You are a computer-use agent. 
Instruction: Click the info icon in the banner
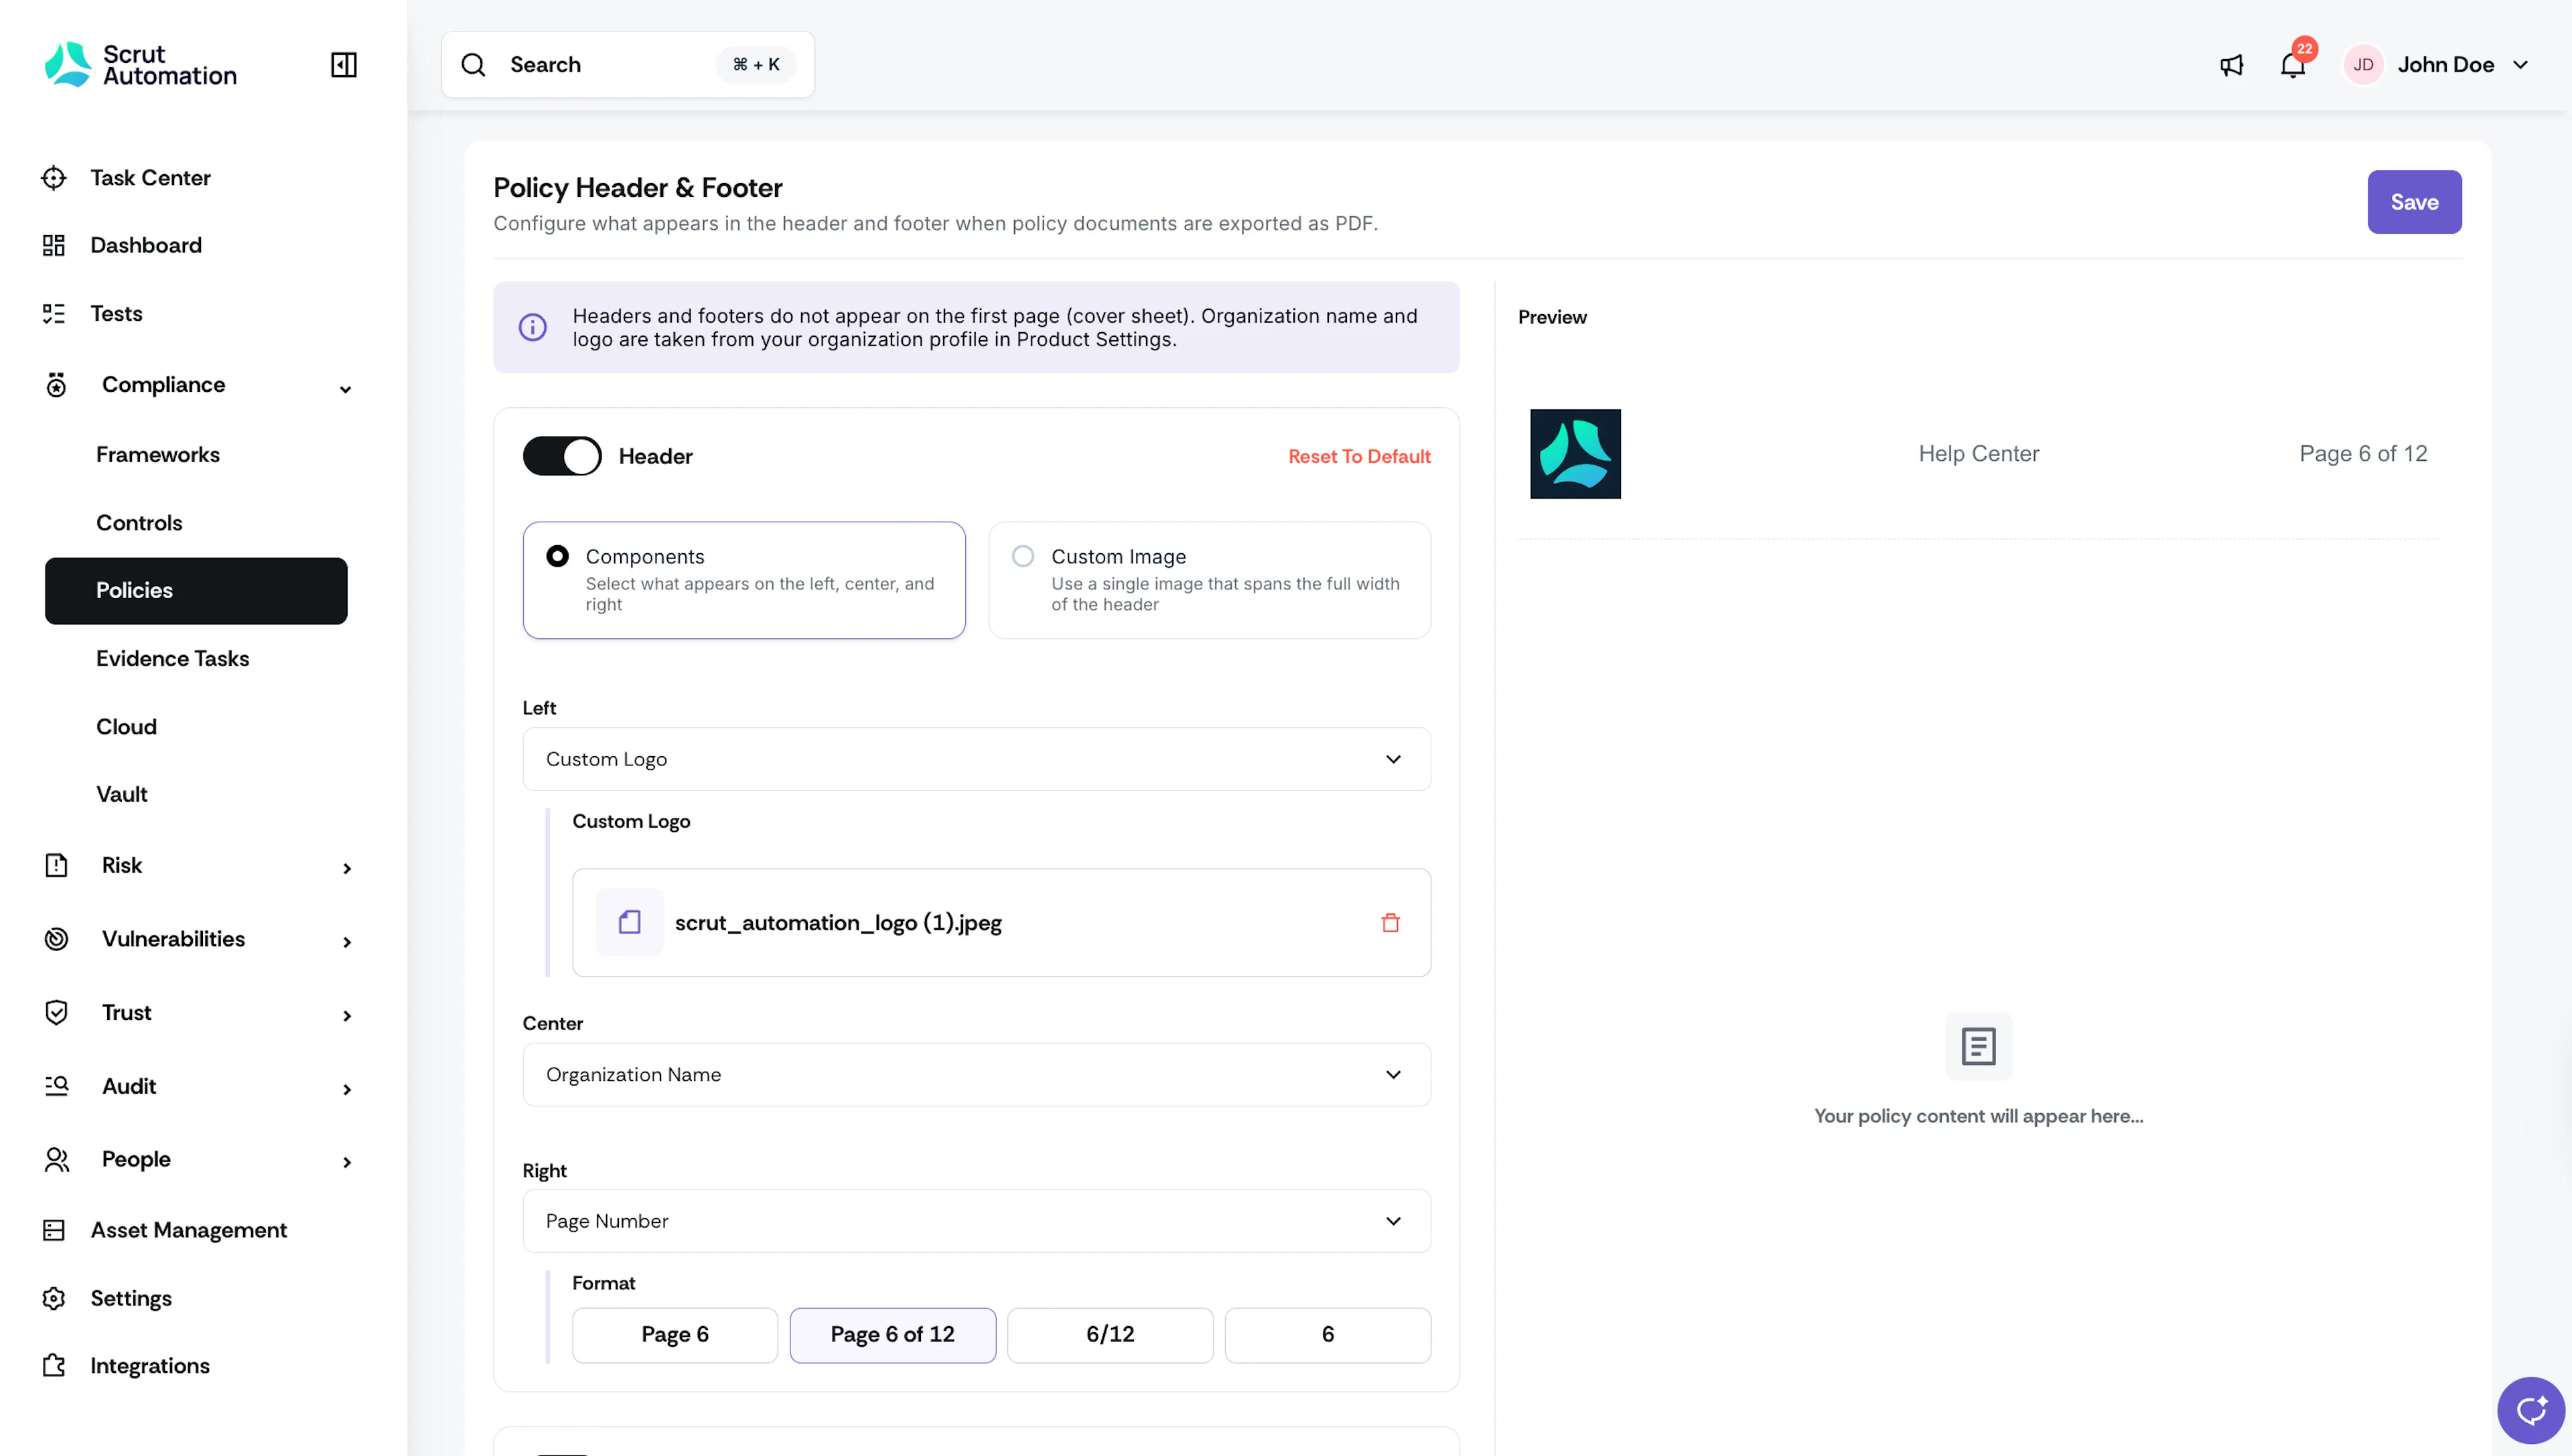pos(533,327)
